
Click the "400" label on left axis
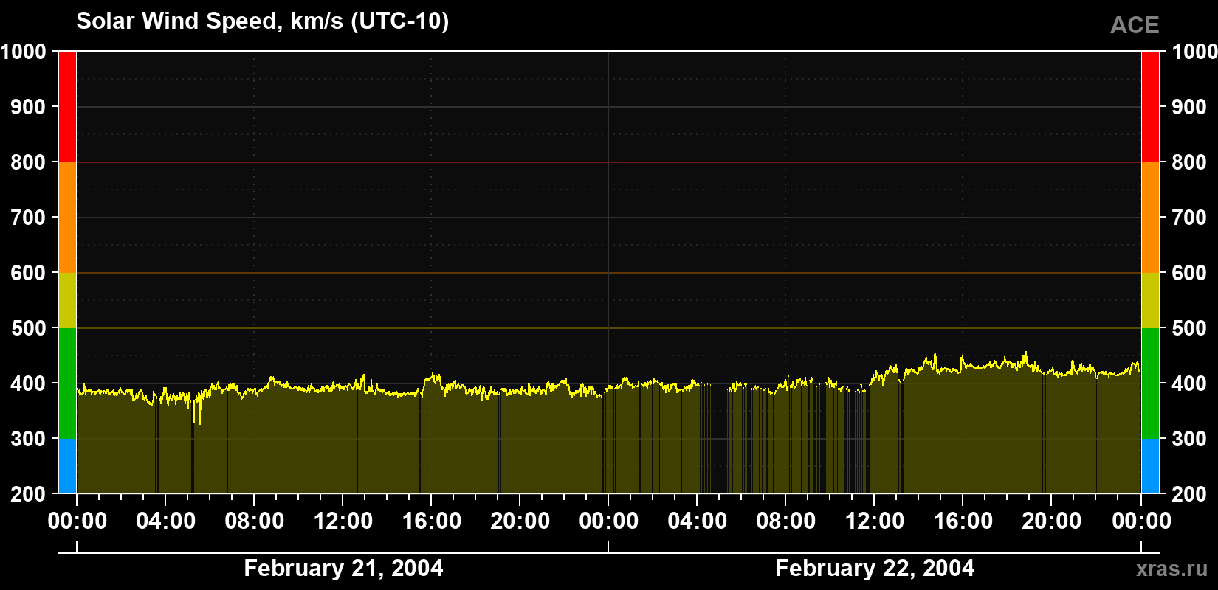click(28, 383)
